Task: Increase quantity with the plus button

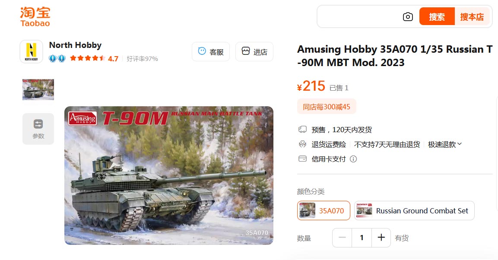Action: pyautogui.click(x=381, y=238)
